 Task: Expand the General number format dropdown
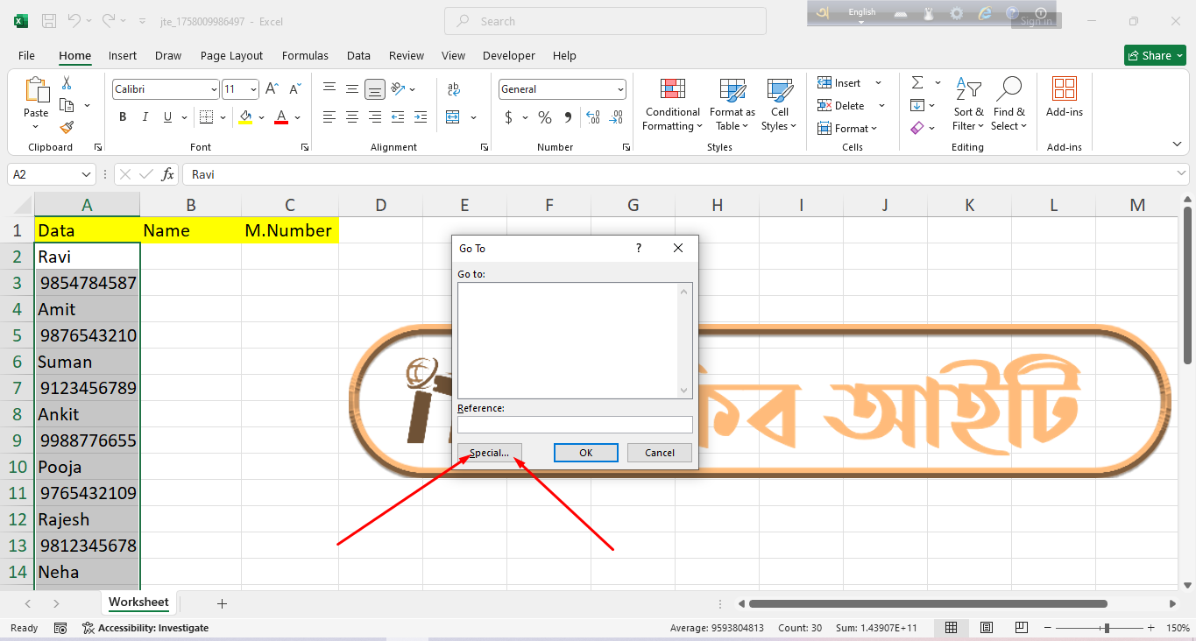(620, 89)
